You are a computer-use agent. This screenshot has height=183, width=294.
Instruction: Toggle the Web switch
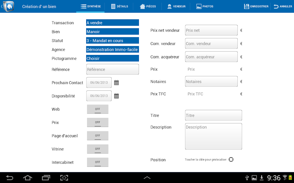pos(98,109)
